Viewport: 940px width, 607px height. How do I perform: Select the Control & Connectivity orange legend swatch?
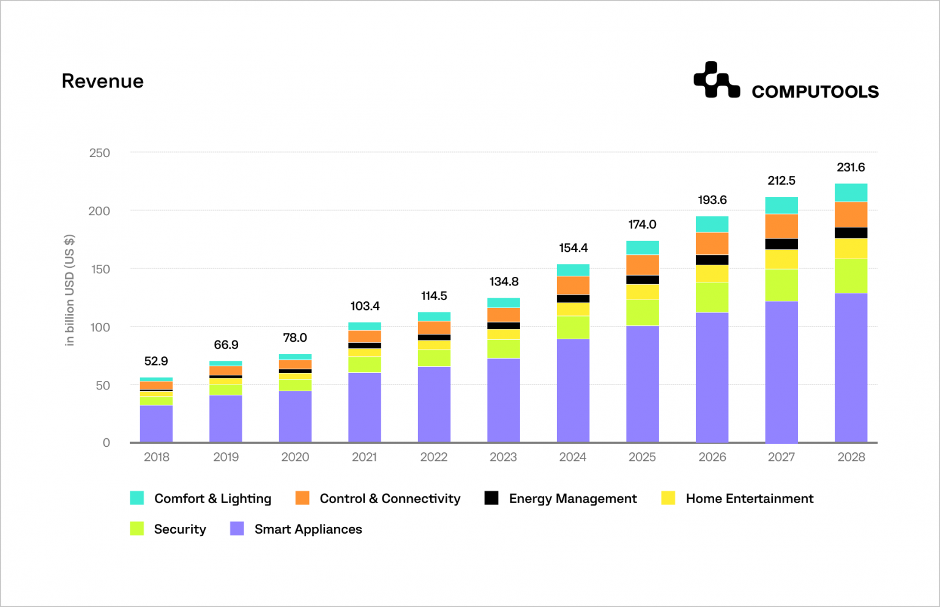[302, 498]
